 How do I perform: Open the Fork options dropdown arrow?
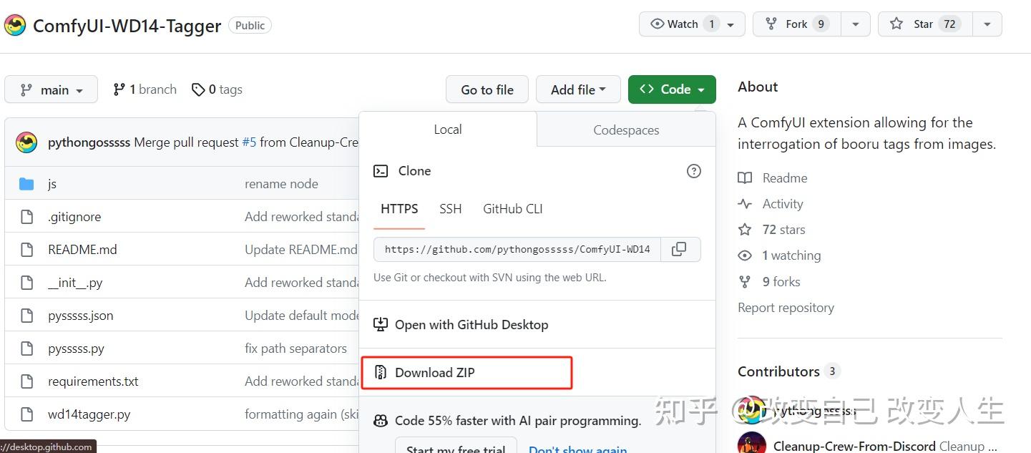point(855,24)
